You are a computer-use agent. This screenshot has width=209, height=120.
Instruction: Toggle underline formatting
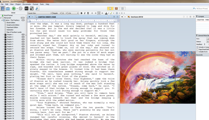88,13
